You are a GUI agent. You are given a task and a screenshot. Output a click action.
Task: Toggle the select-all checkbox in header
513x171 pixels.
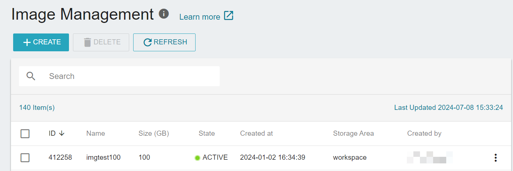[x=25, y=134]
